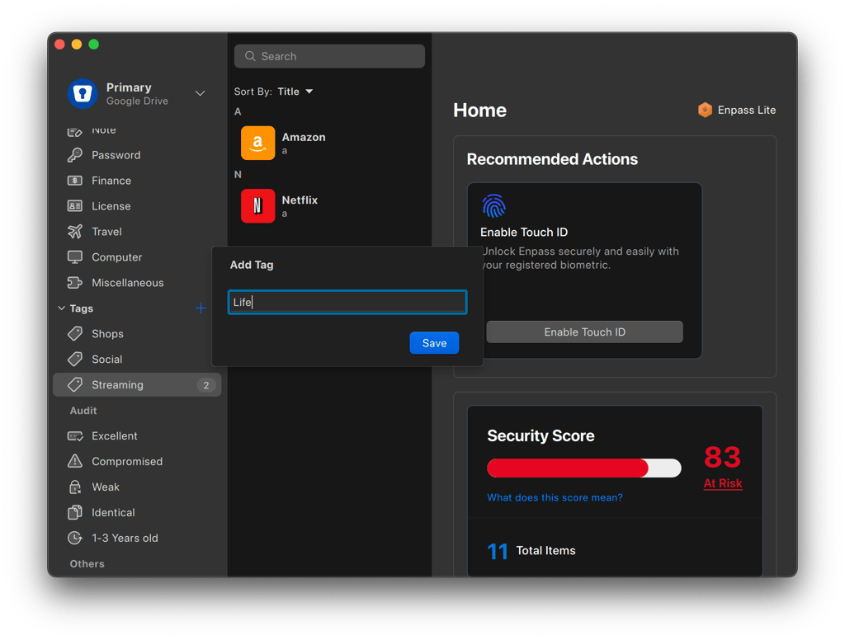The width and height of the screenshot is (845, 640).
Task: Click the Excellent audit icon
Action: [75, 435]
